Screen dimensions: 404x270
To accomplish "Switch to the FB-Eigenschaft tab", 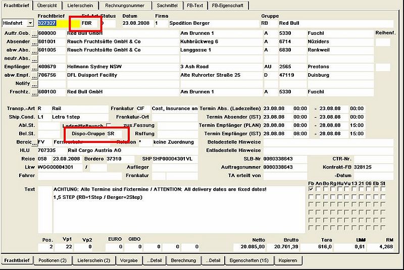I will click(228, 6).
